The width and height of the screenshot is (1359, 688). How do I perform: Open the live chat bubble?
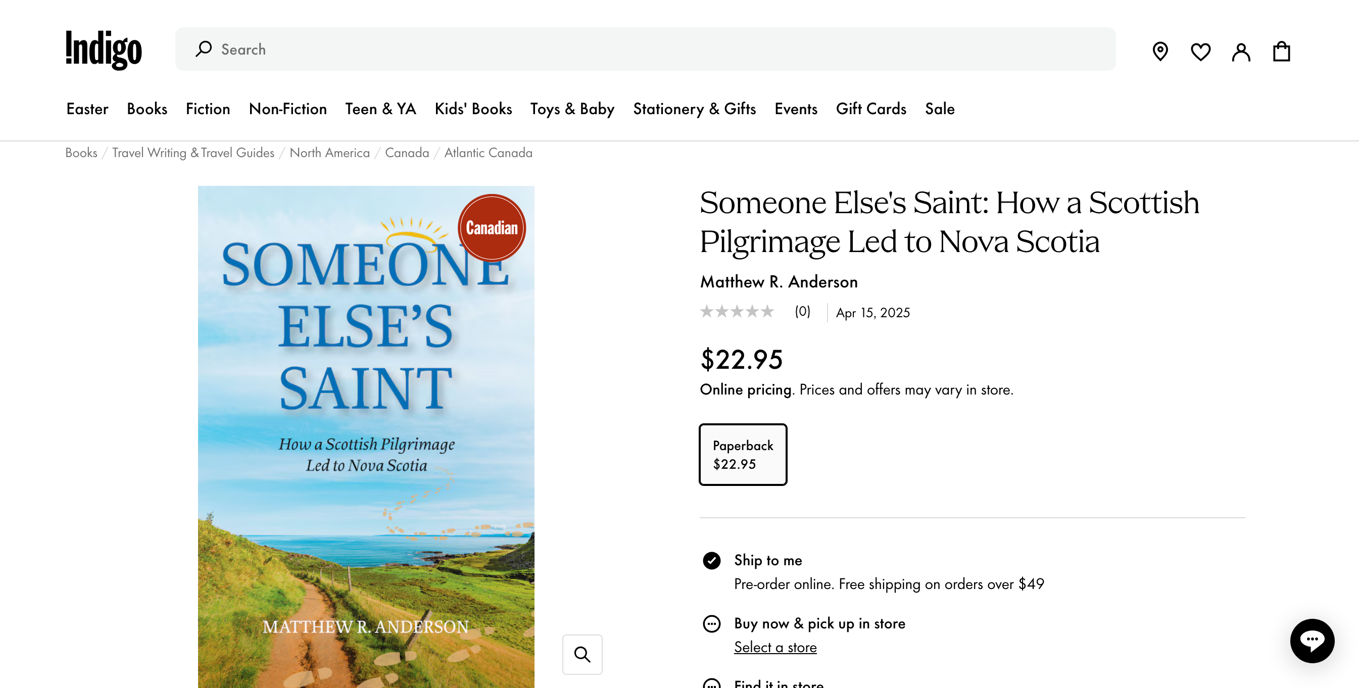click(1312, 641)
